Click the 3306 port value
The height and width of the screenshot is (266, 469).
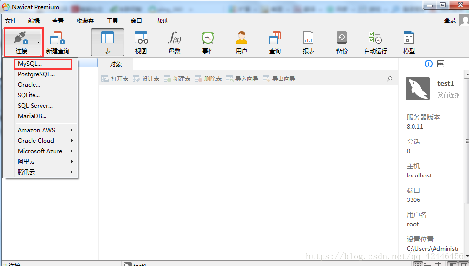click(x=413, y=199)
